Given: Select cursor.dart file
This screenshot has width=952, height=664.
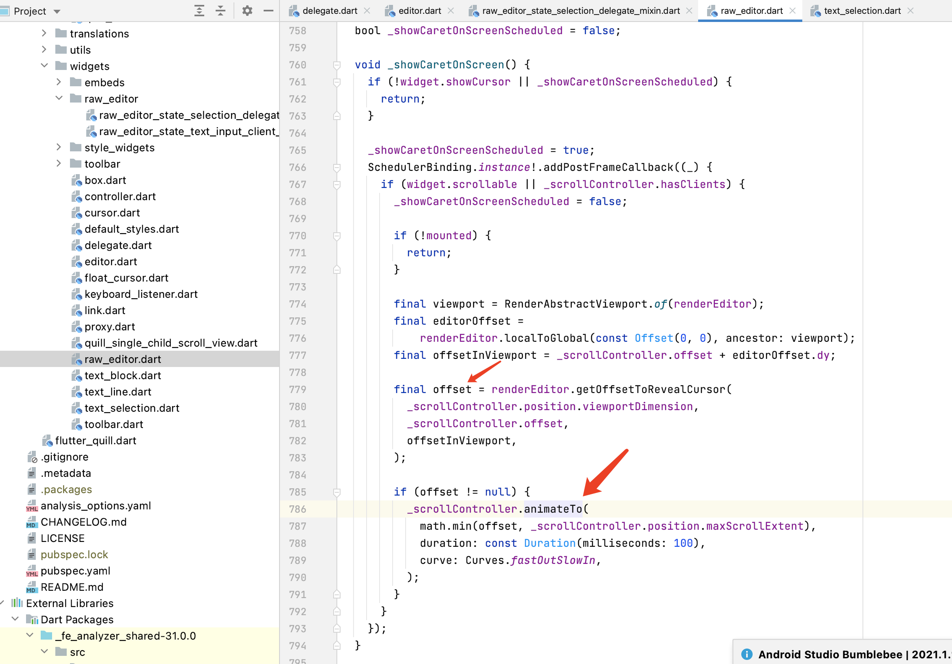Looking at the screenshot, I should coord(112,212).
